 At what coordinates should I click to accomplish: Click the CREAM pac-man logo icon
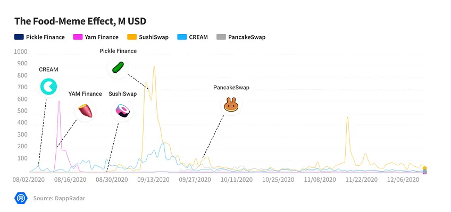[x=48, y=87]
